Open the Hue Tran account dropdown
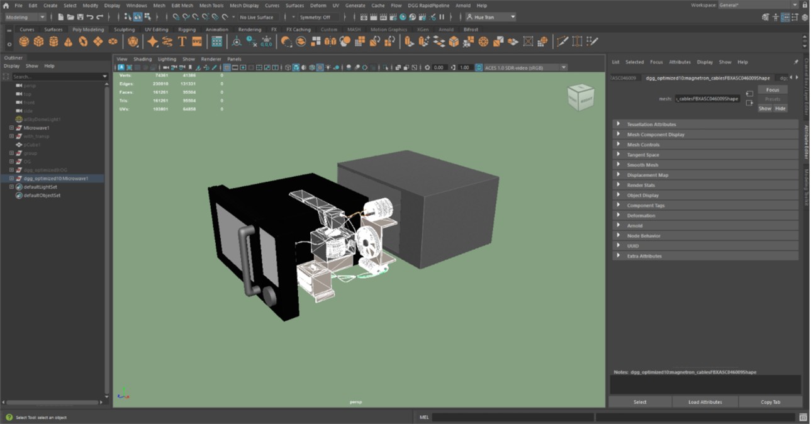This screenshot has height=424, width=811. coord(491,17)
